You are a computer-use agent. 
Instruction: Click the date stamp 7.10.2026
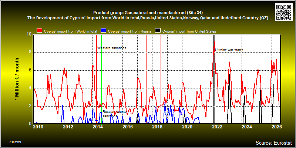coord(15,142)
